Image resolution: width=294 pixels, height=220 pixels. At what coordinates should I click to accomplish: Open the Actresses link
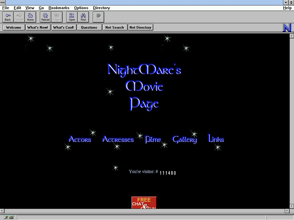click(x=118, y=140)
